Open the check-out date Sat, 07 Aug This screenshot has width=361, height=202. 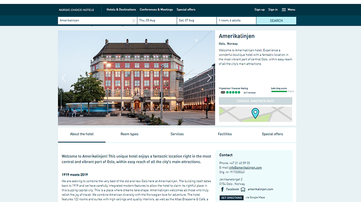click(196, 21)
